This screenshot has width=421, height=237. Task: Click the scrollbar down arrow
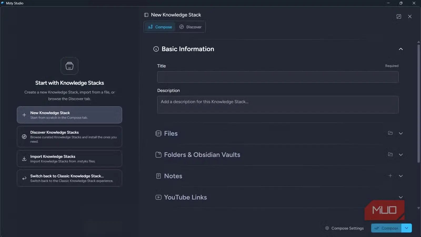pyautogui.click(x=419, y=208)
